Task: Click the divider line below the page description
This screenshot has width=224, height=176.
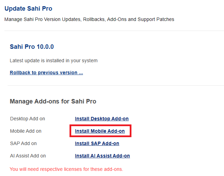Action: tap(114, 31)
